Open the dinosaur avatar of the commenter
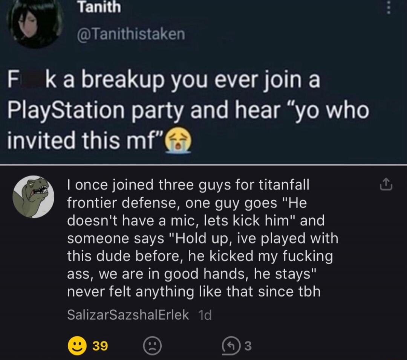Viewport: 407px width, 360px height. [x=34, y=197]
